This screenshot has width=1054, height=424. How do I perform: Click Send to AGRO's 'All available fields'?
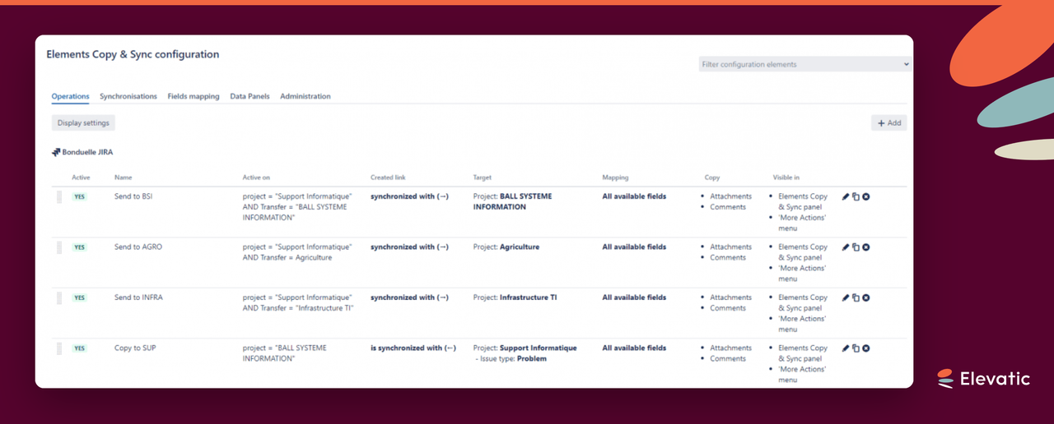click(x=634, y=247)
